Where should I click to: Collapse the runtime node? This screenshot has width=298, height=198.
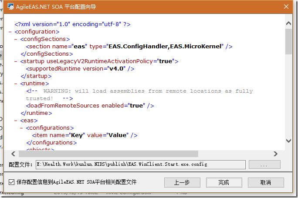click(16, 84)
